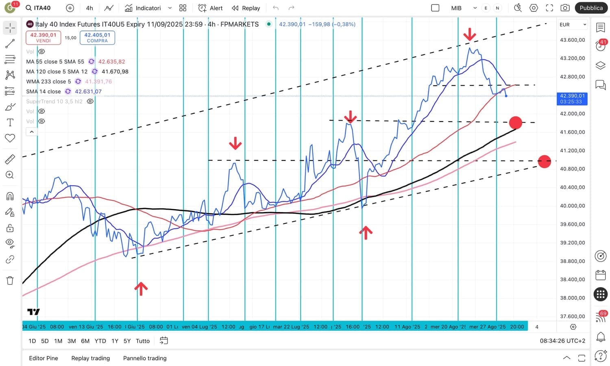Toggle the layout square selector
Viewport: 610px width, 366px height.
[435, 8]
